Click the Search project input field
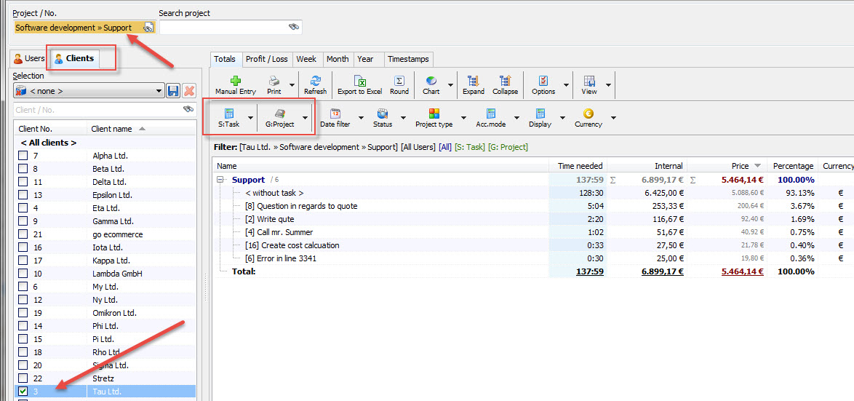This screenshot has height=401, width=854. tap(223, 27)
